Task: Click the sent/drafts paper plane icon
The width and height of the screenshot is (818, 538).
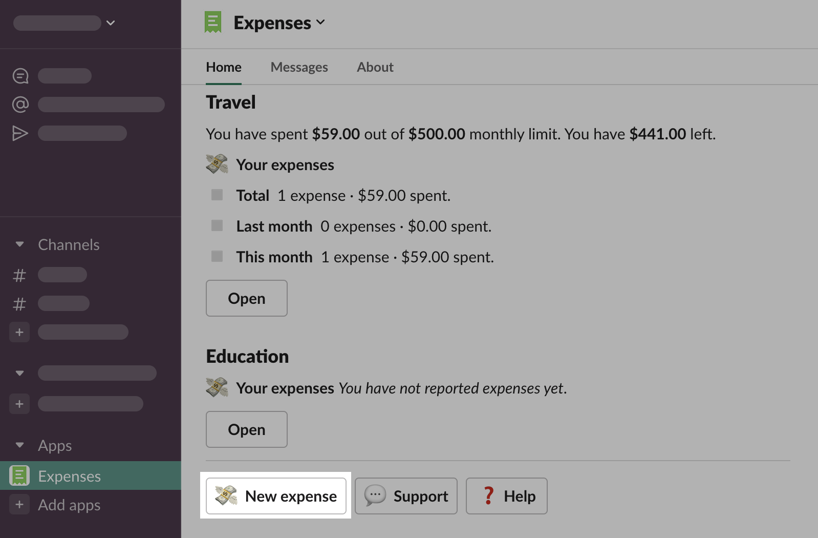Action: point(20,133)
